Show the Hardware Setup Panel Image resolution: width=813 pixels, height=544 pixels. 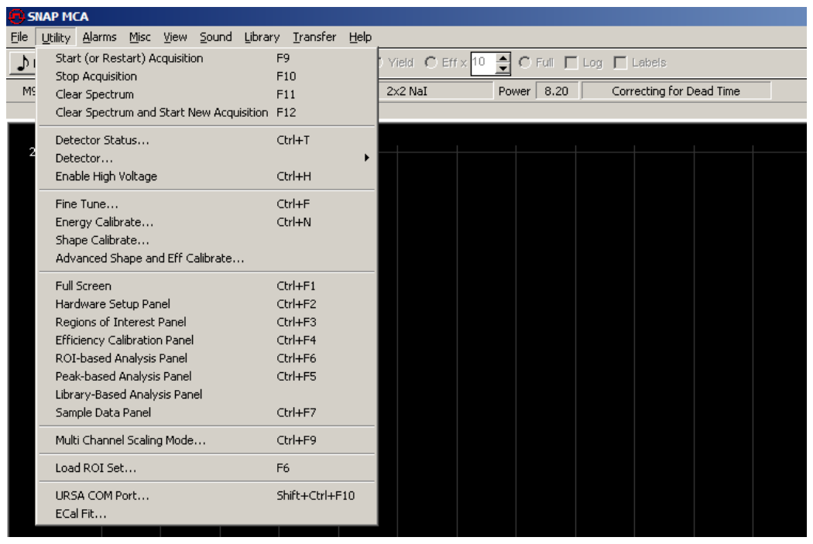tap(207, 303)
